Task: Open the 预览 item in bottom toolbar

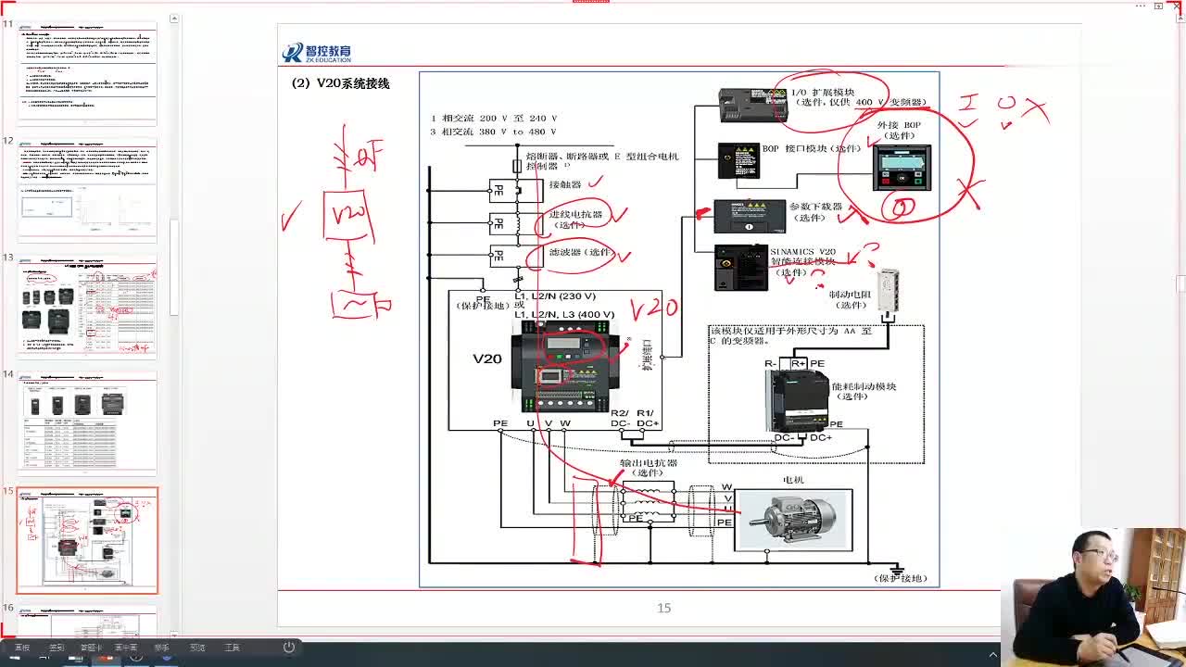Action: point(196,648)
